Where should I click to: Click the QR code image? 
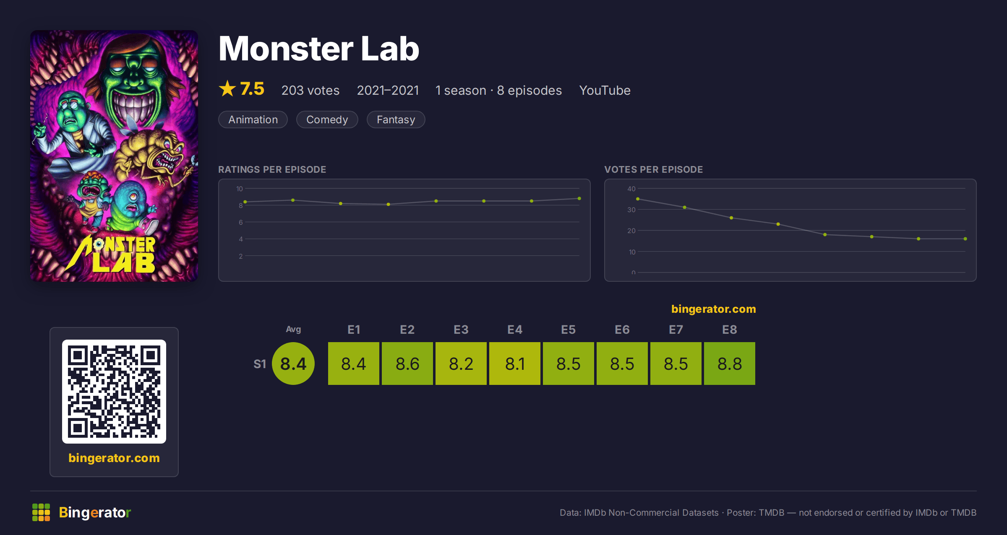(114, 391)
